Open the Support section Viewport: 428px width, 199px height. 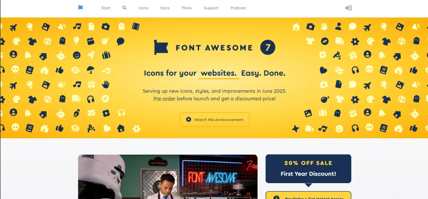211,8
